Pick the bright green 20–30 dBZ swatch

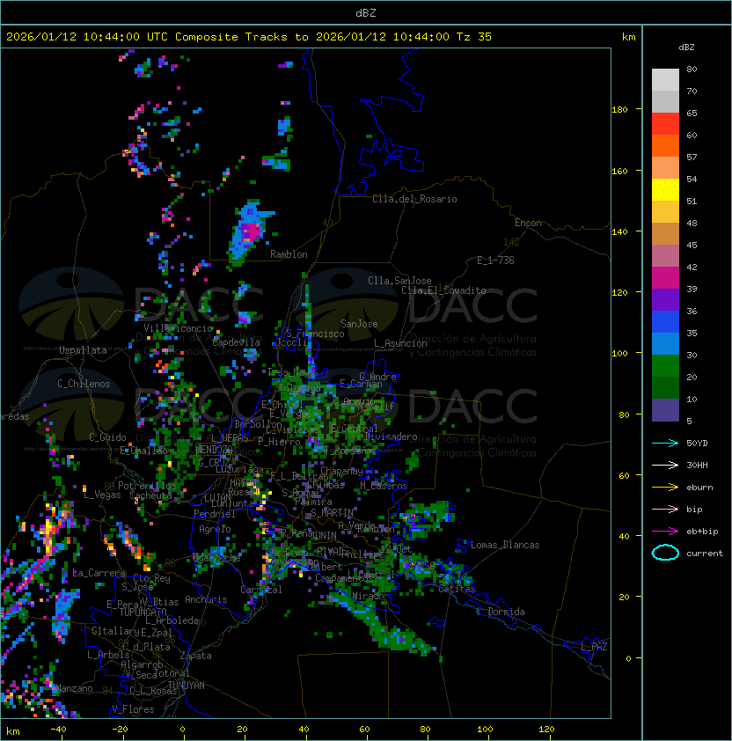tap(665, 366)
